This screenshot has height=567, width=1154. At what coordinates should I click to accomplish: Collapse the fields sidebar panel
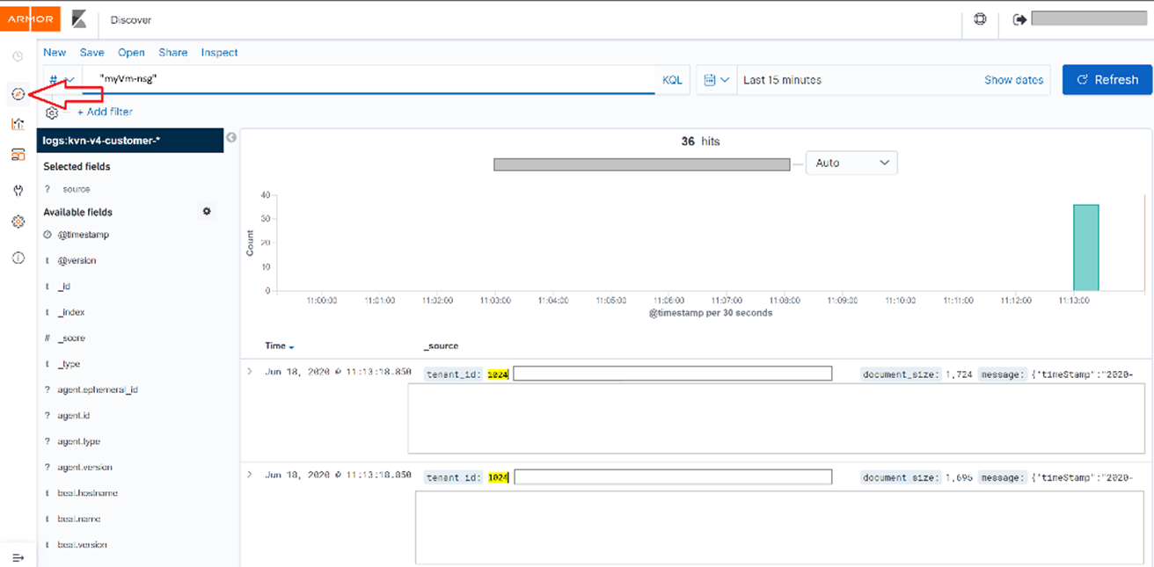click(231, 137)
